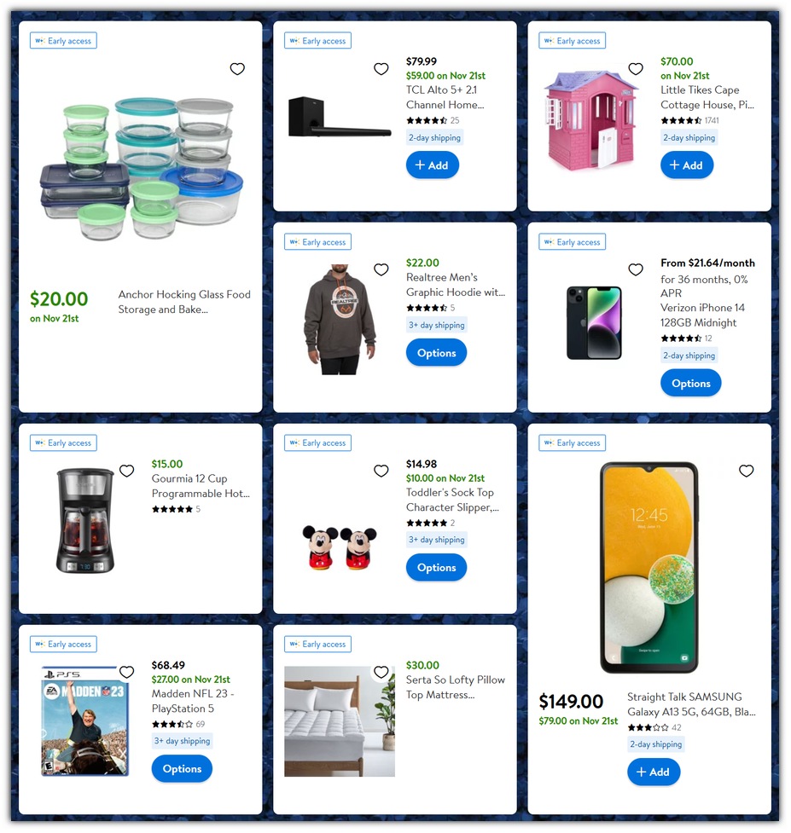Add Little Tikes Cape Cottage to cart

click(687, 165)
